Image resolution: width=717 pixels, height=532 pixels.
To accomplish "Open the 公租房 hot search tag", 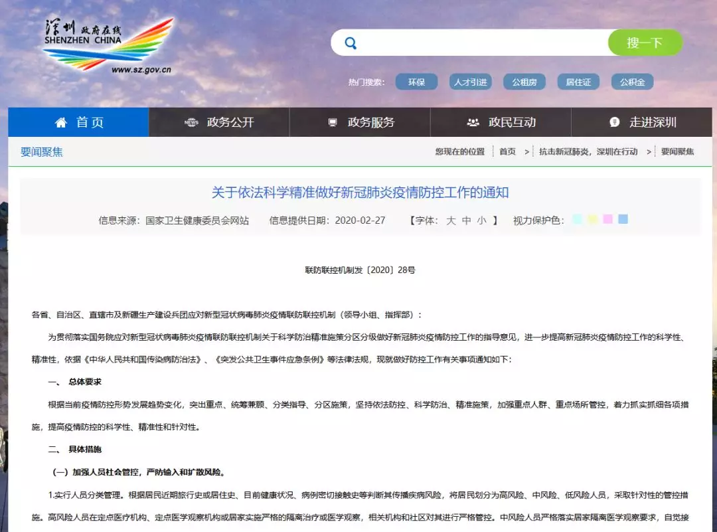I will pyautogui.click(x=524, y=82).
